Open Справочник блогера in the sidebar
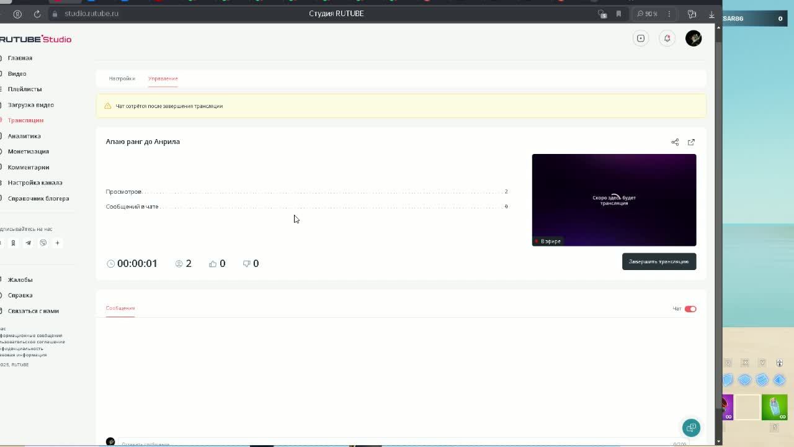This screenshot has width=794, height=447. (x=38, y=199)
